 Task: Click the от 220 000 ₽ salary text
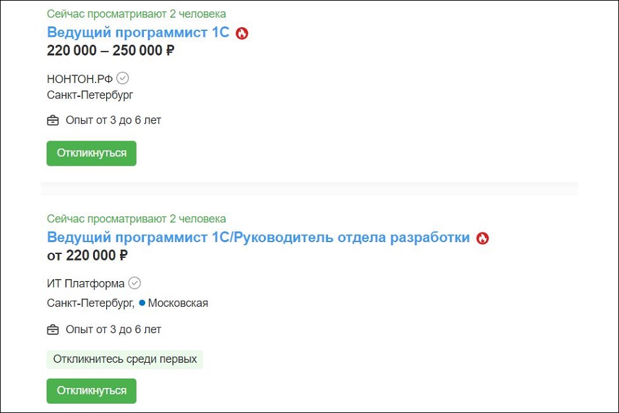tap(87, 255)
